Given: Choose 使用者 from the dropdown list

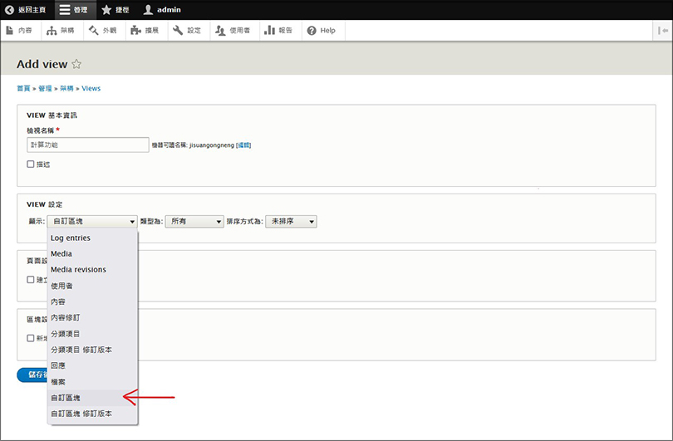Looking at the screenshot, I should pyautogui.click(x=92, y=286).
